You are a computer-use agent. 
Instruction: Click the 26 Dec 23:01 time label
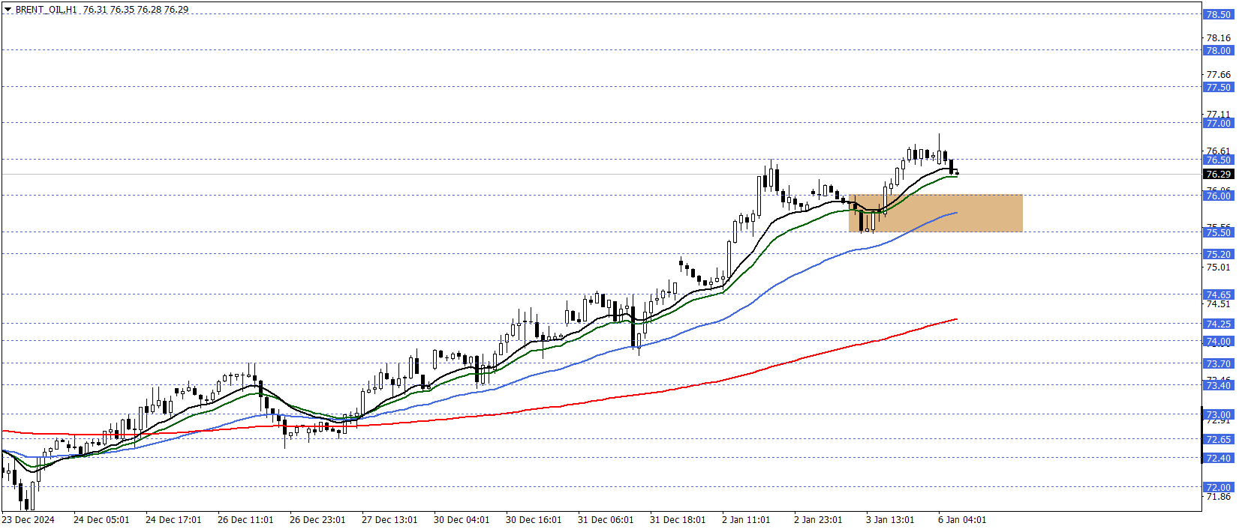coord(317,519)
